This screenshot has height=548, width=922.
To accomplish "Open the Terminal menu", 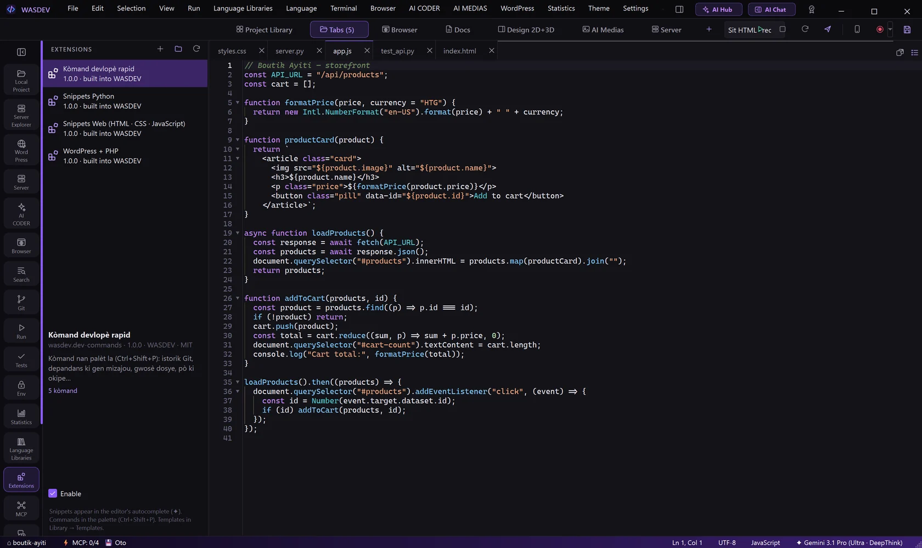I will click(x=344, y=8).
